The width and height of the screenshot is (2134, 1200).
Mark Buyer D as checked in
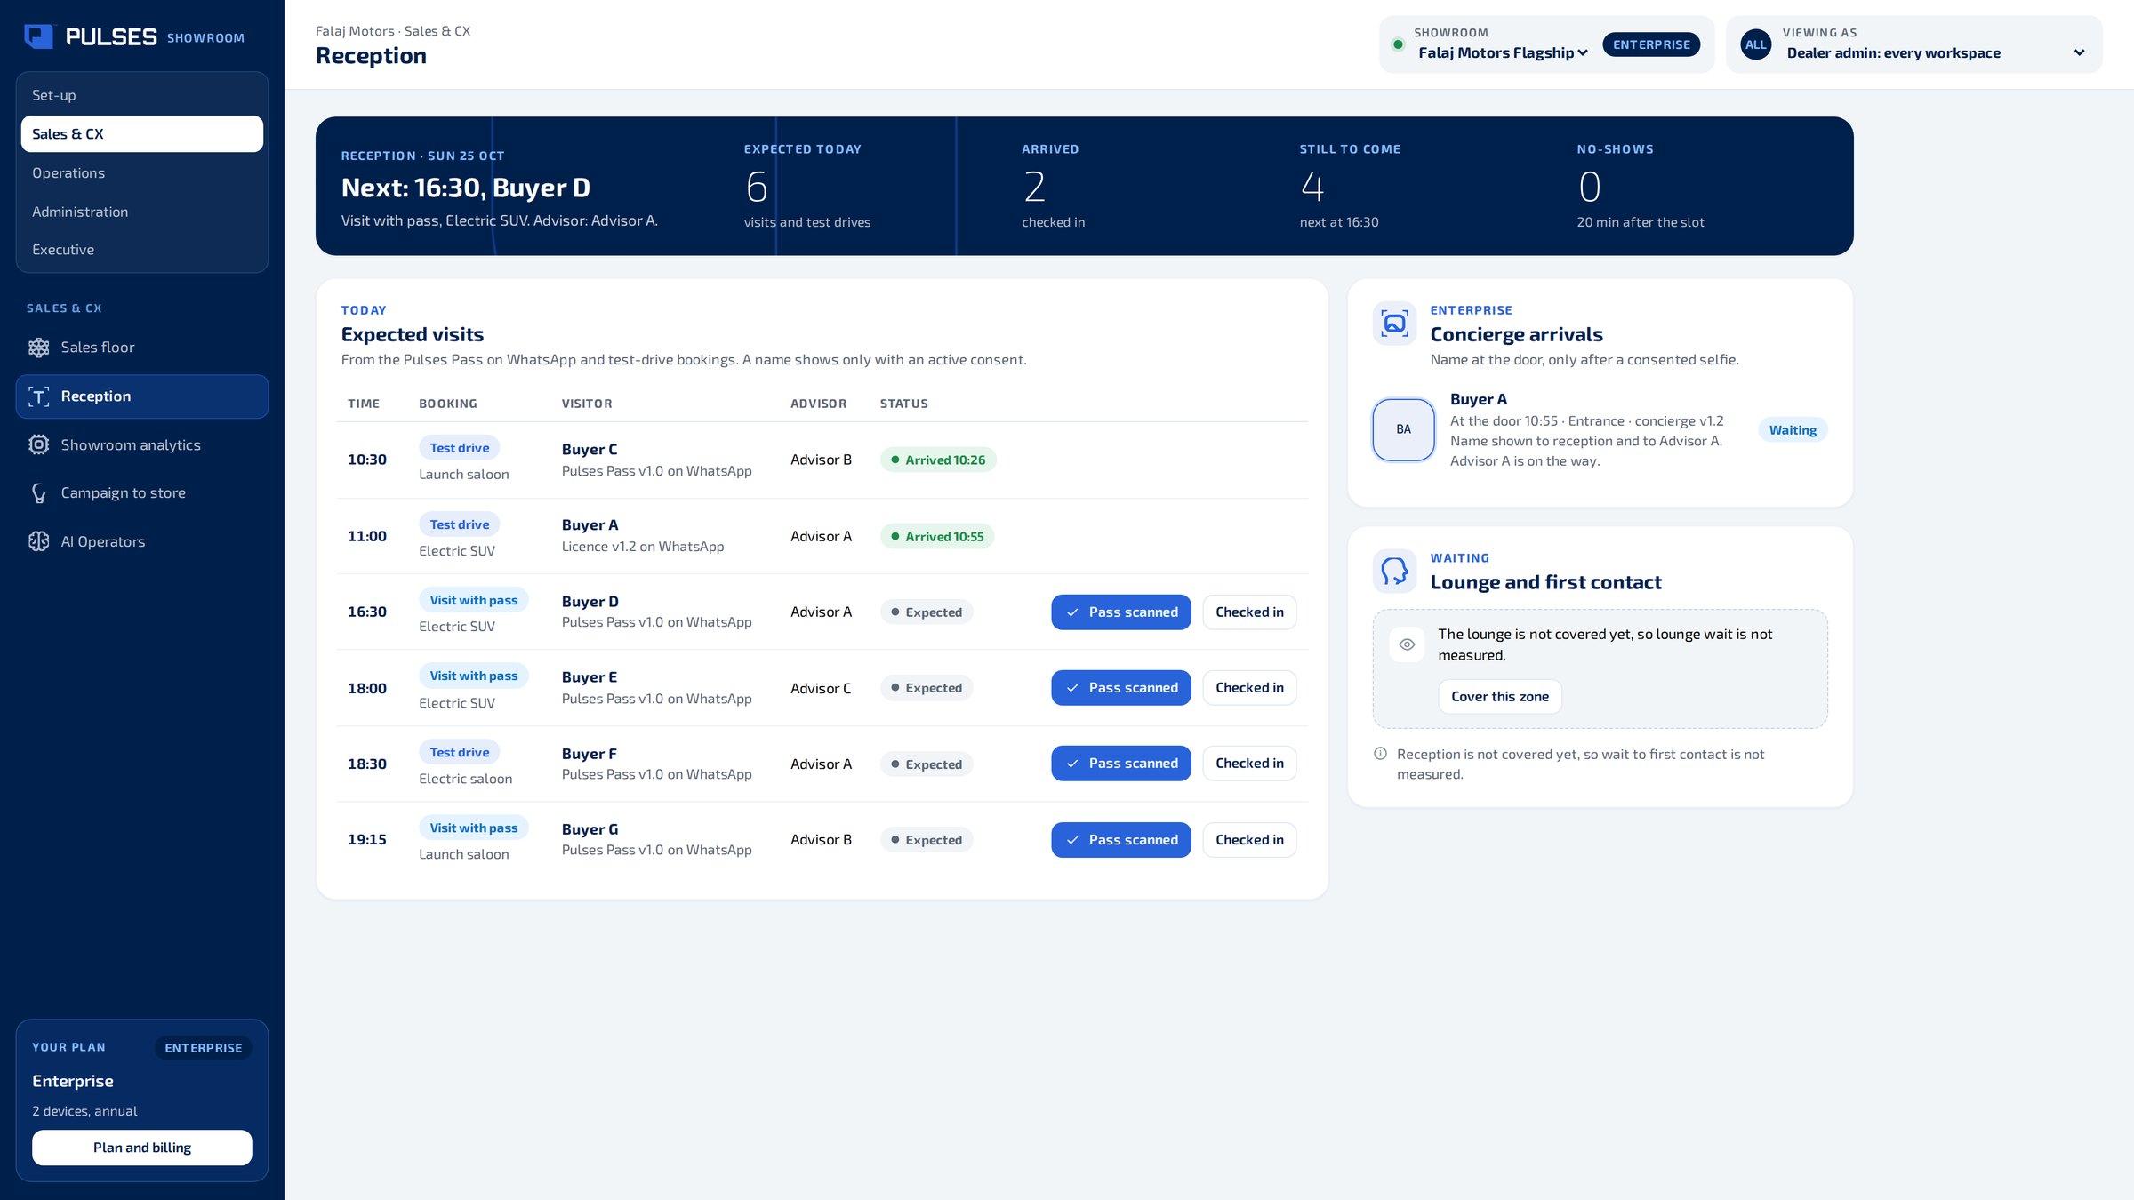1249,612
